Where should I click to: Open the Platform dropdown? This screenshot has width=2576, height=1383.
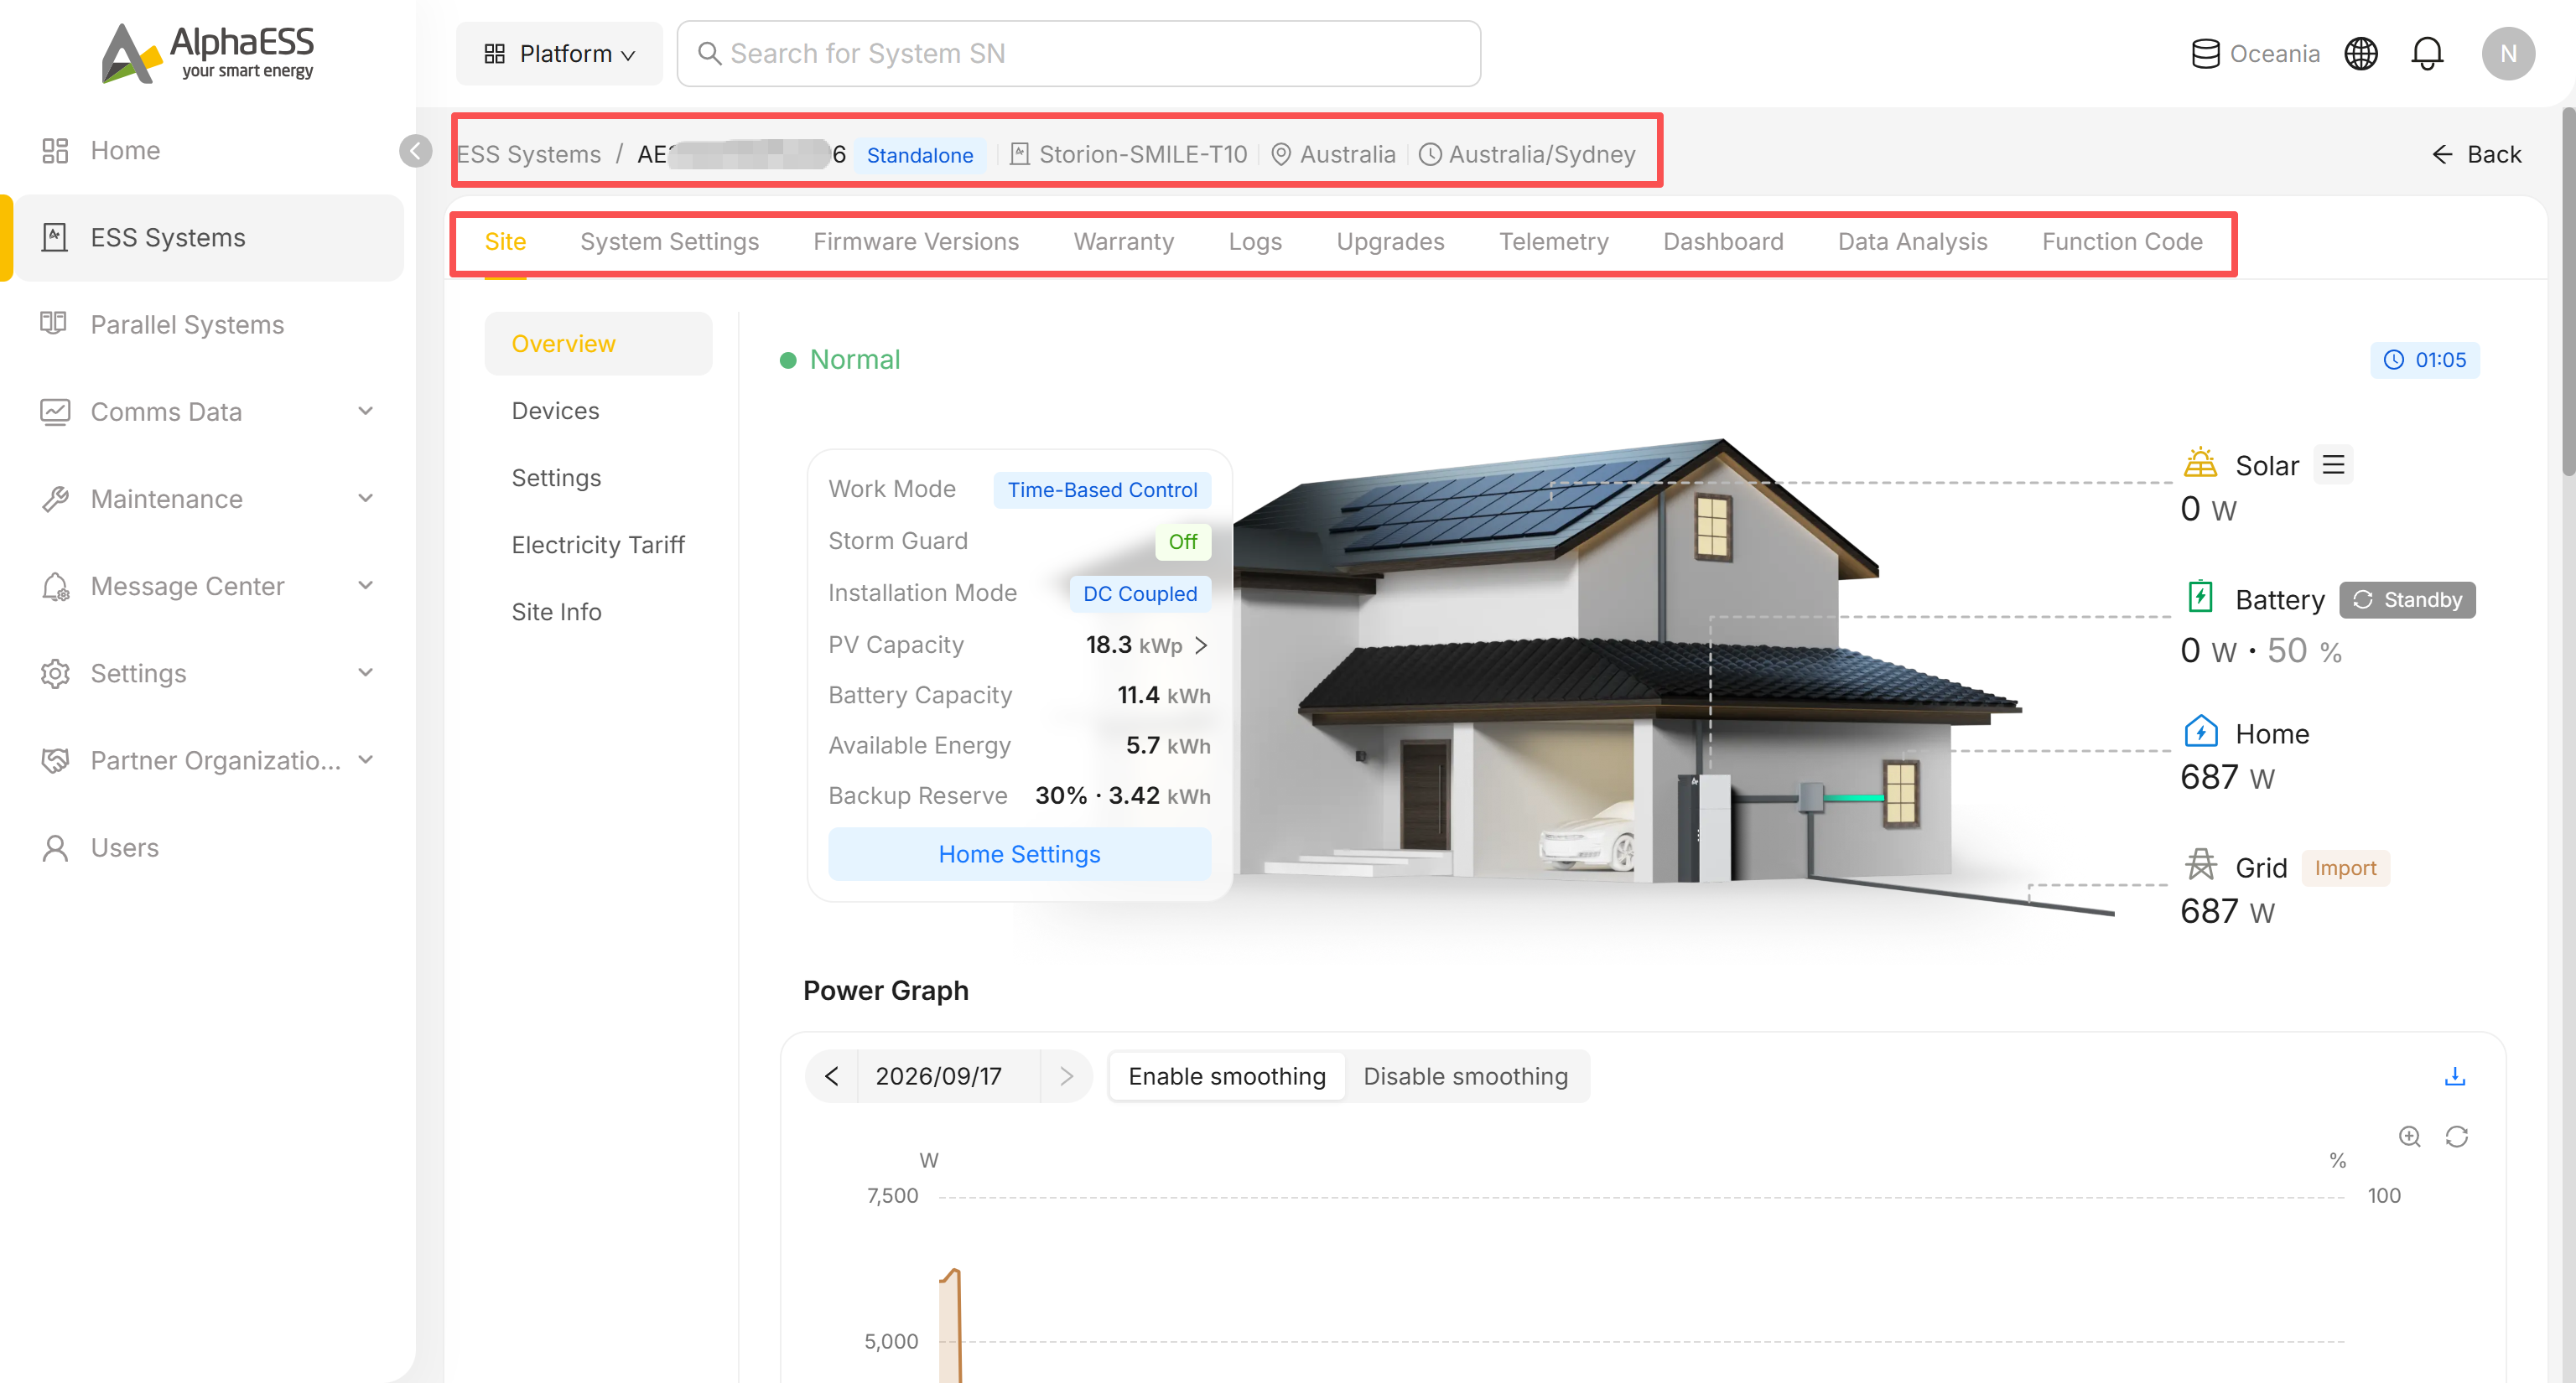[559, 54]
